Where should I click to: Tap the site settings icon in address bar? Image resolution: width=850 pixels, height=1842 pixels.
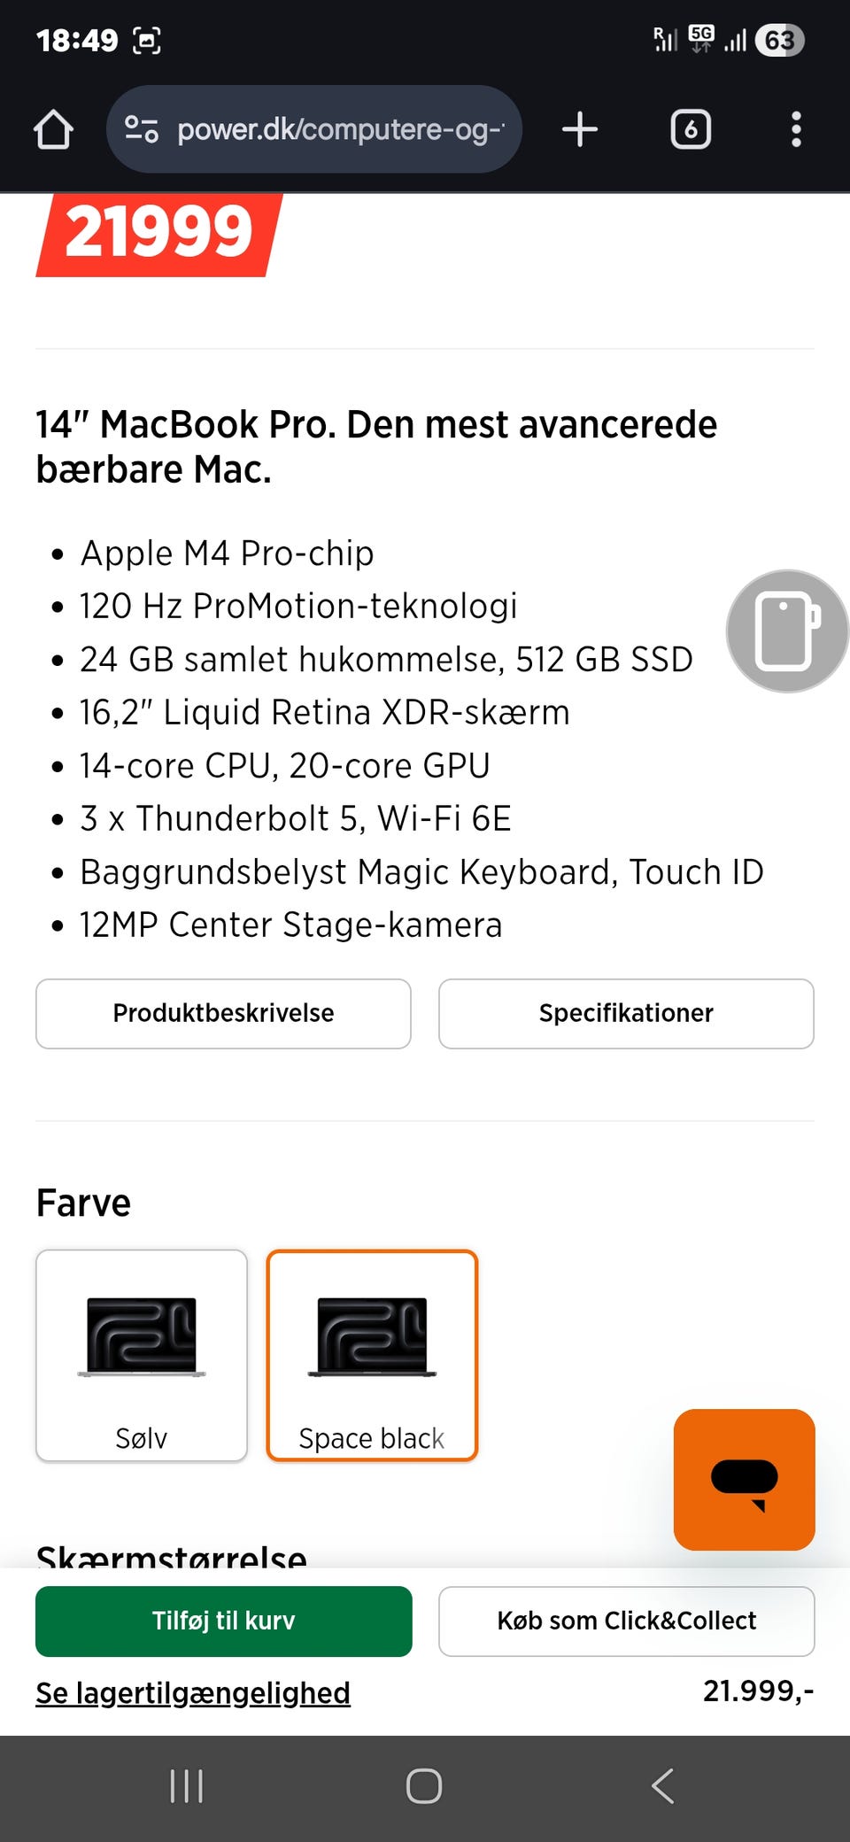tap(142, 129)
